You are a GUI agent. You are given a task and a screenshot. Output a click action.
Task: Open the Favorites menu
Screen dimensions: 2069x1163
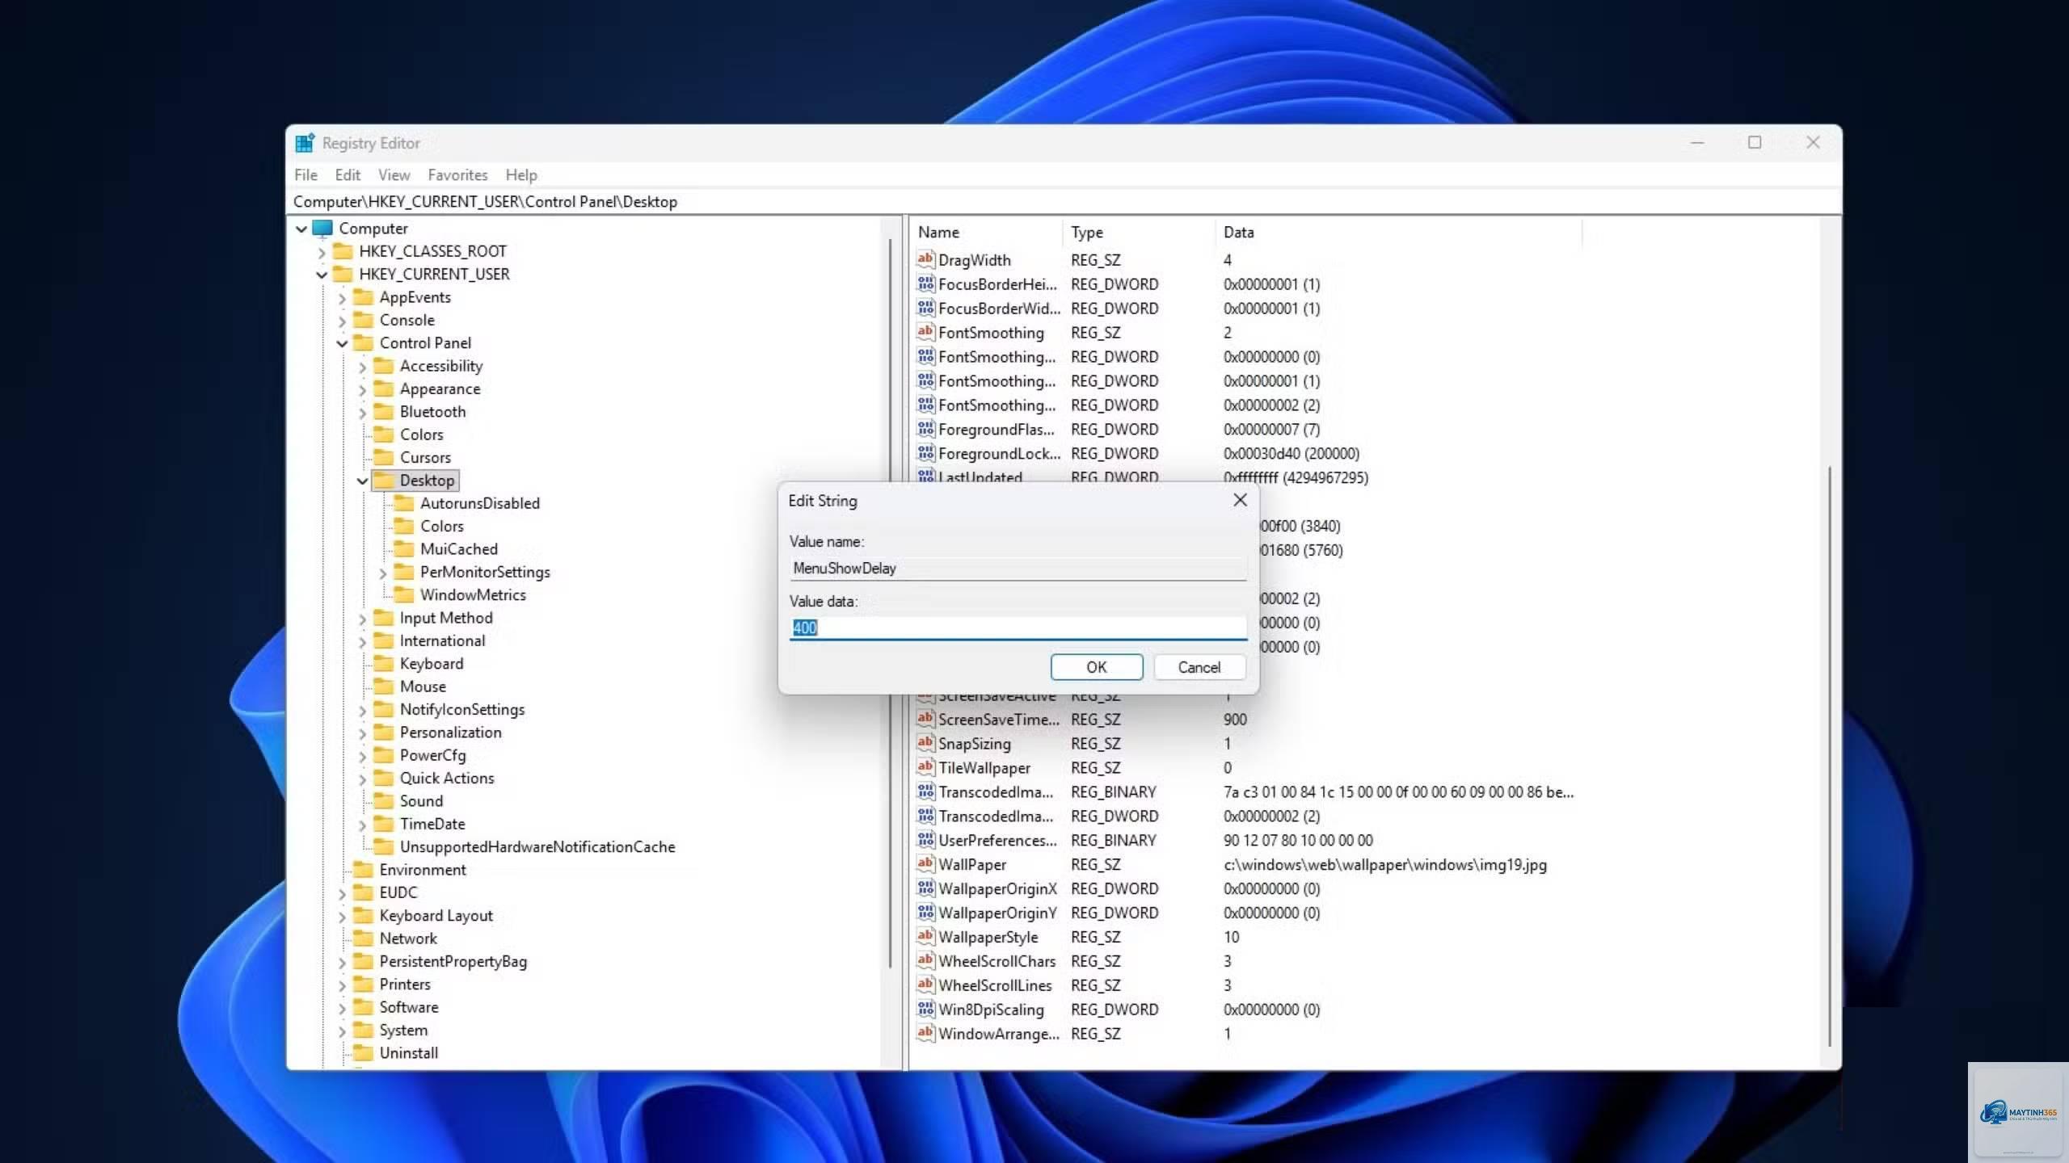click(x=457, y=174)
